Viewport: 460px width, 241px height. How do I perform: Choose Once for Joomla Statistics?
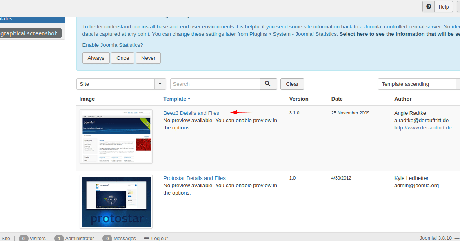tap(122, 58)
